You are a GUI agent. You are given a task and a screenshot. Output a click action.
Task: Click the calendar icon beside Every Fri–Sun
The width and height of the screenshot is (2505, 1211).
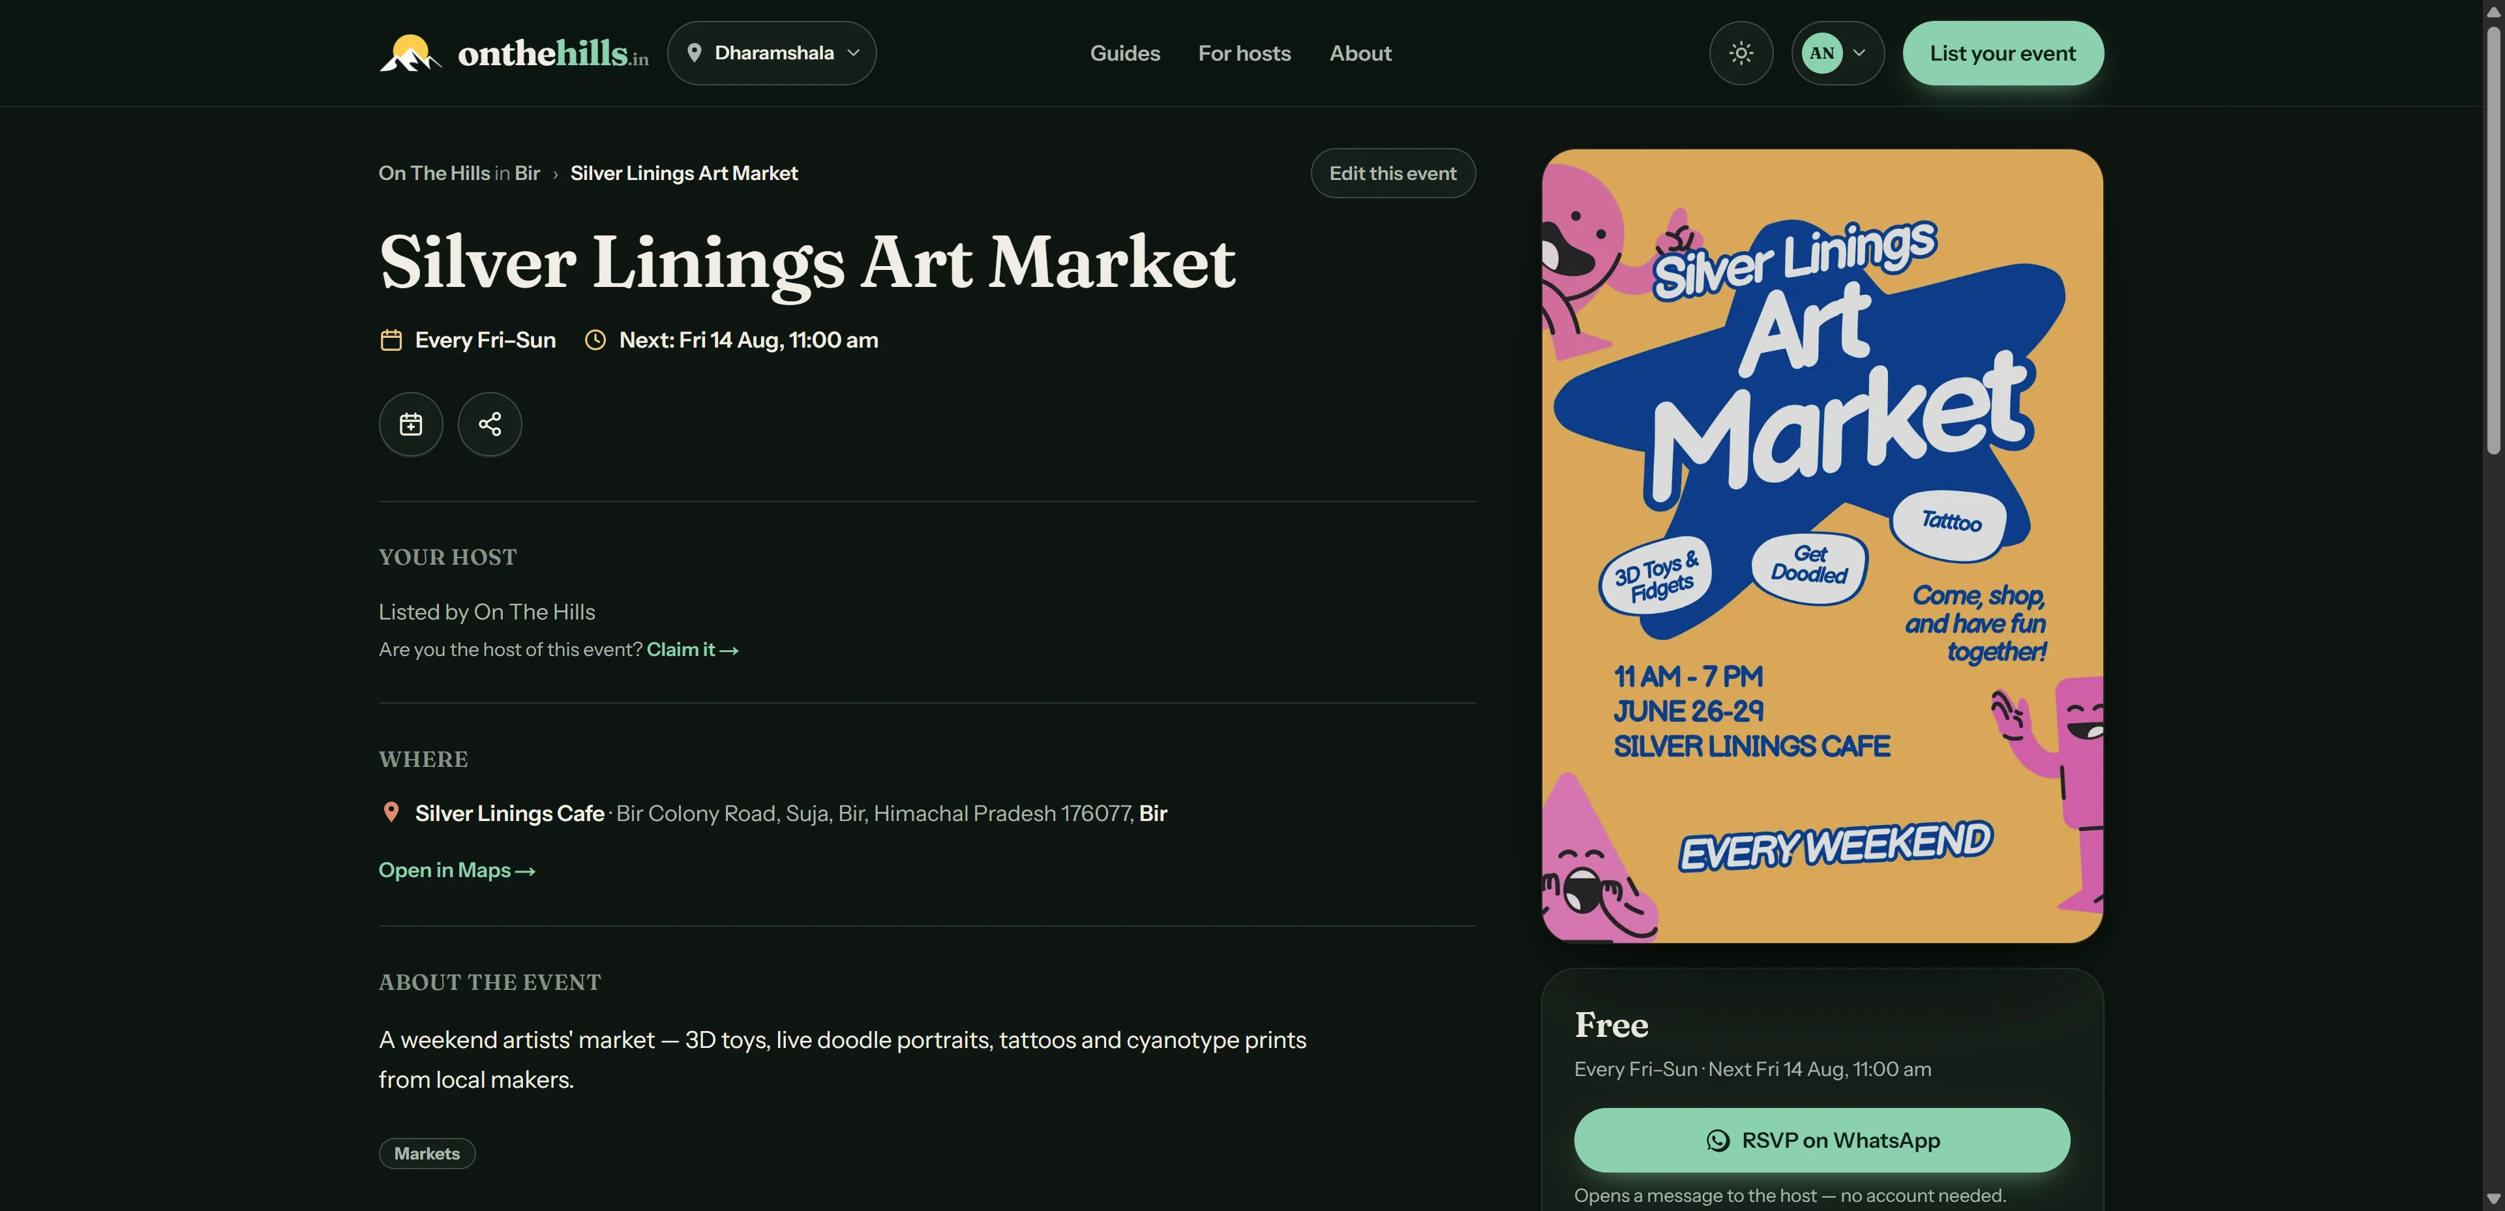(x=391, y=340)
